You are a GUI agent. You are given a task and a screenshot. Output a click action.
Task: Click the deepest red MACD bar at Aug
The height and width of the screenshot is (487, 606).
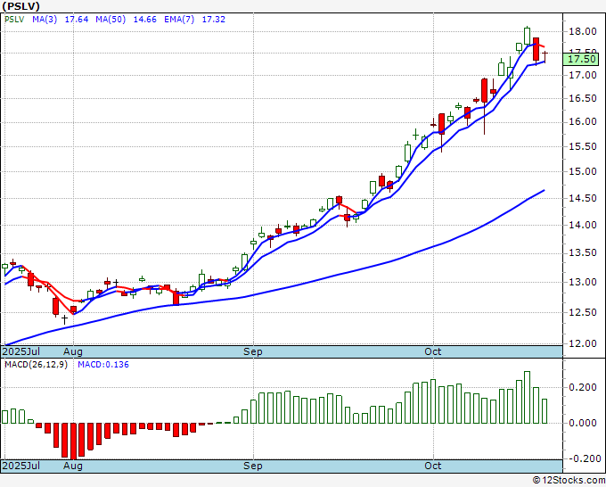pyautogui.click(x=73, y=441)
